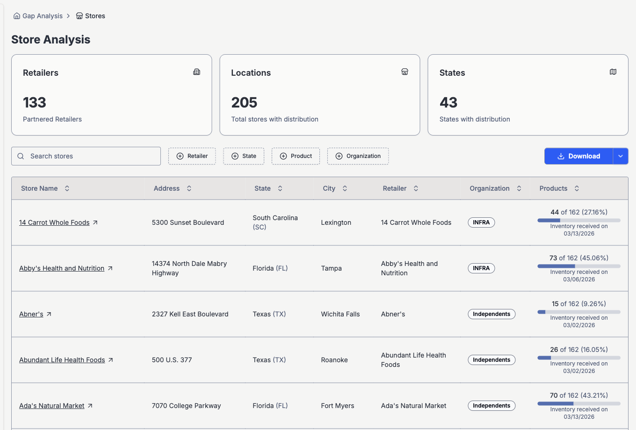Image resolution: width=636 pixels, height=430 pixels.
Task: Open Abundant Life Health Foods store link
Action: pyautogui.click(x=62, y=360)
